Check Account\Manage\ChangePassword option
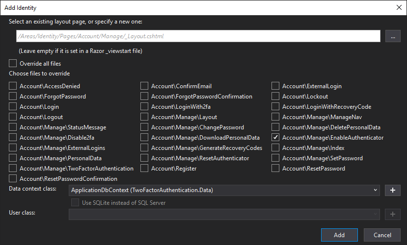Screen dimensions: 407x245 coord(144,127)
